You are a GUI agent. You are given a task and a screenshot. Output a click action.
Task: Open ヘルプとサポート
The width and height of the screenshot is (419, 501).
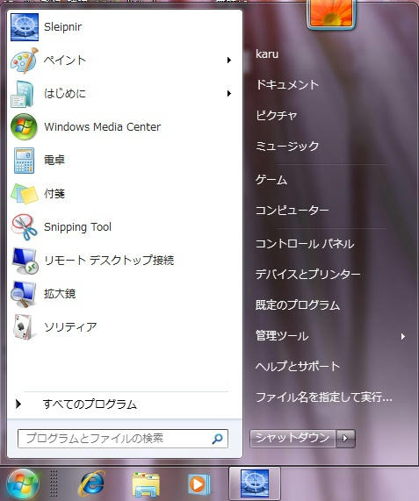tap(298, 367)
